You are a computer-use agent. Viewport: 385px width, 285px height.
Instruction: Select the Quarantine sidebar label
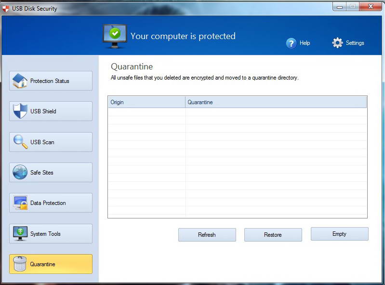(x=42, y=264)
